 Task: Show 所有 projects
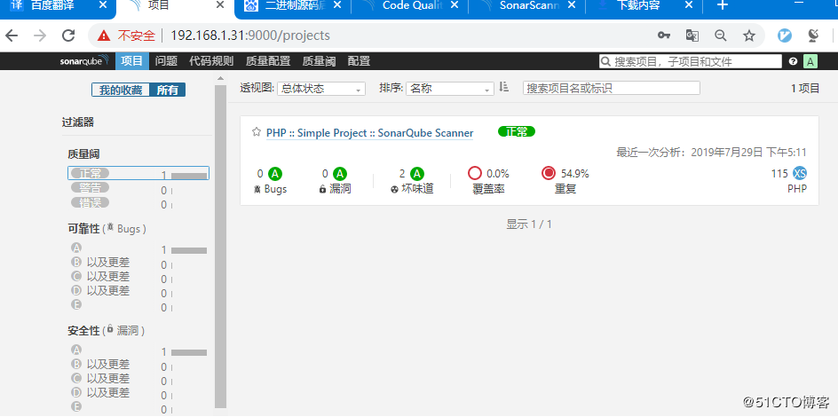[167, 90]
